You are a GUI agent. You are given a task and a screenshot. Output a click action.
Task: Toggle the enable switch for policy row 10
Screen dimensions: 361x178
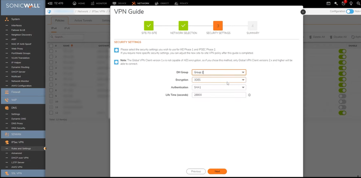tap(342, 102)
